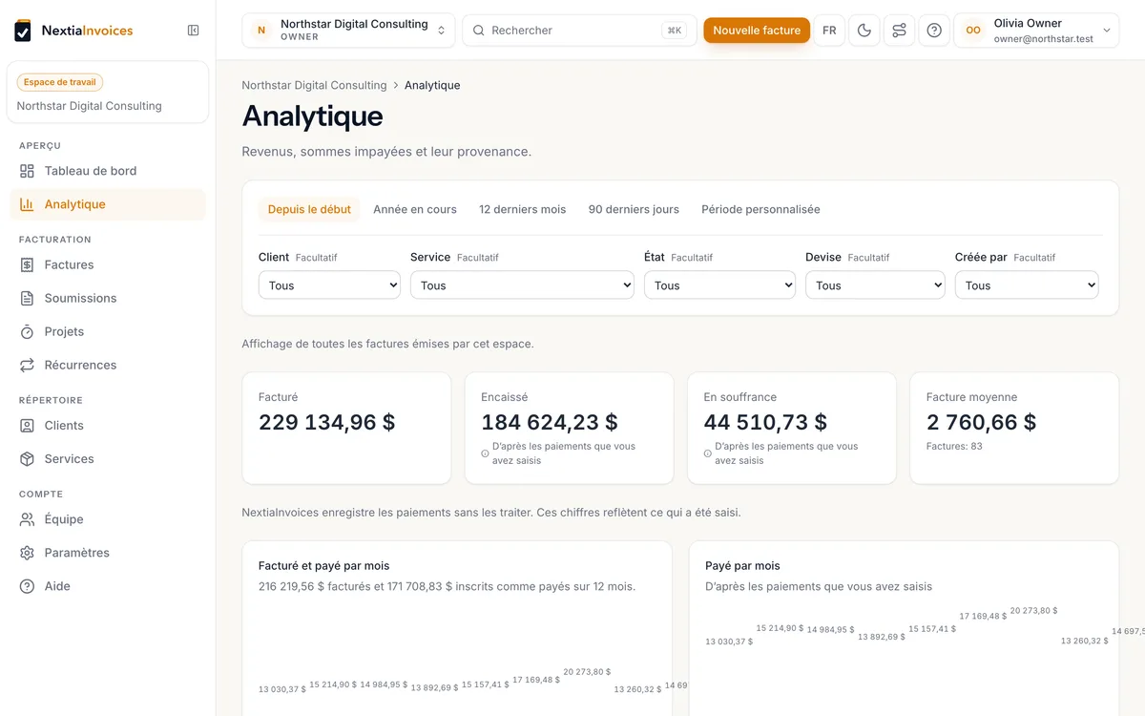Click the Analytique bar chart icon
1145x716 pixels.
[27, 204]
